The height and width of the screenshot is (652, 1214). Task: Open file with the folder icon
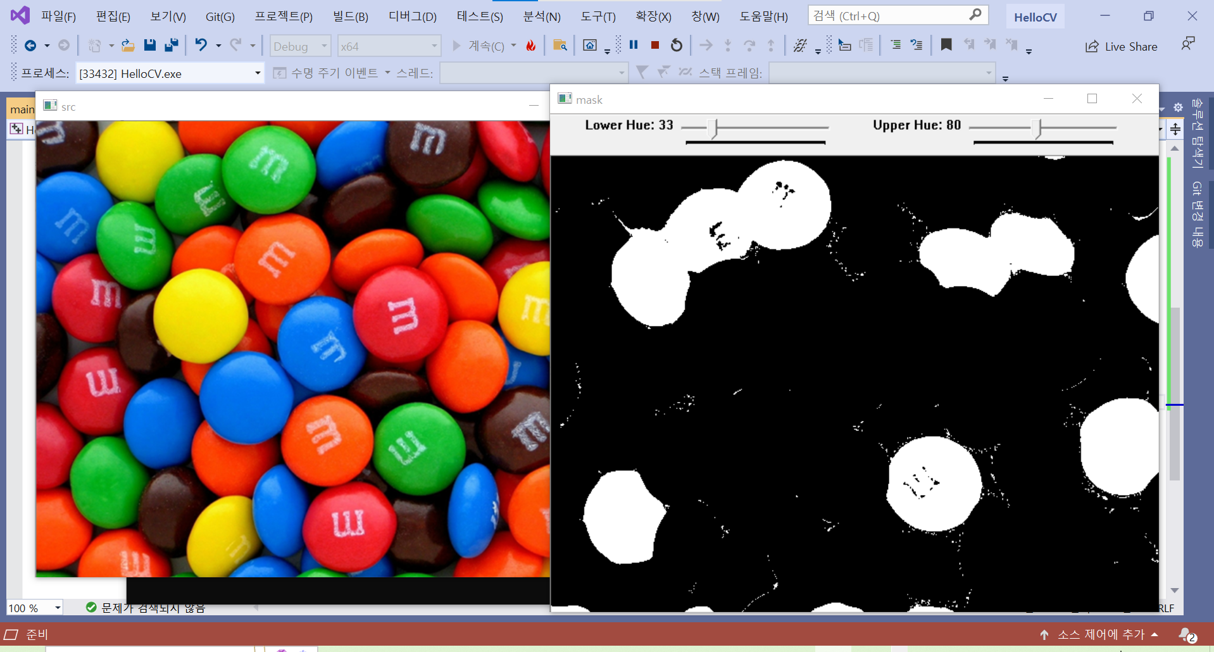[128, 46]
